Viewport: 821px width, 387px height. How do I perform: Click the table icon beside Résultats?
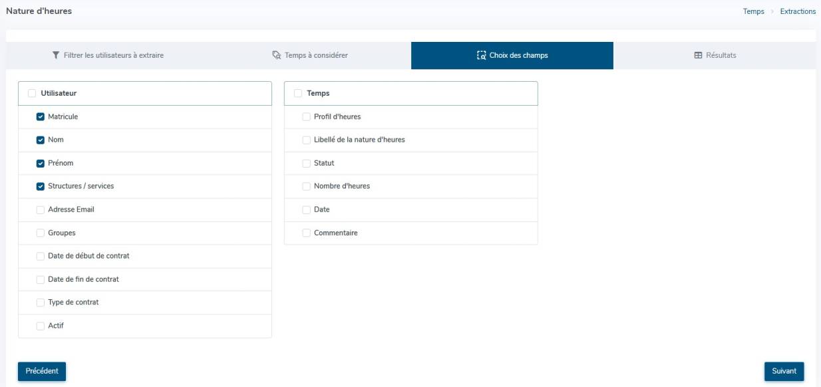698,55
